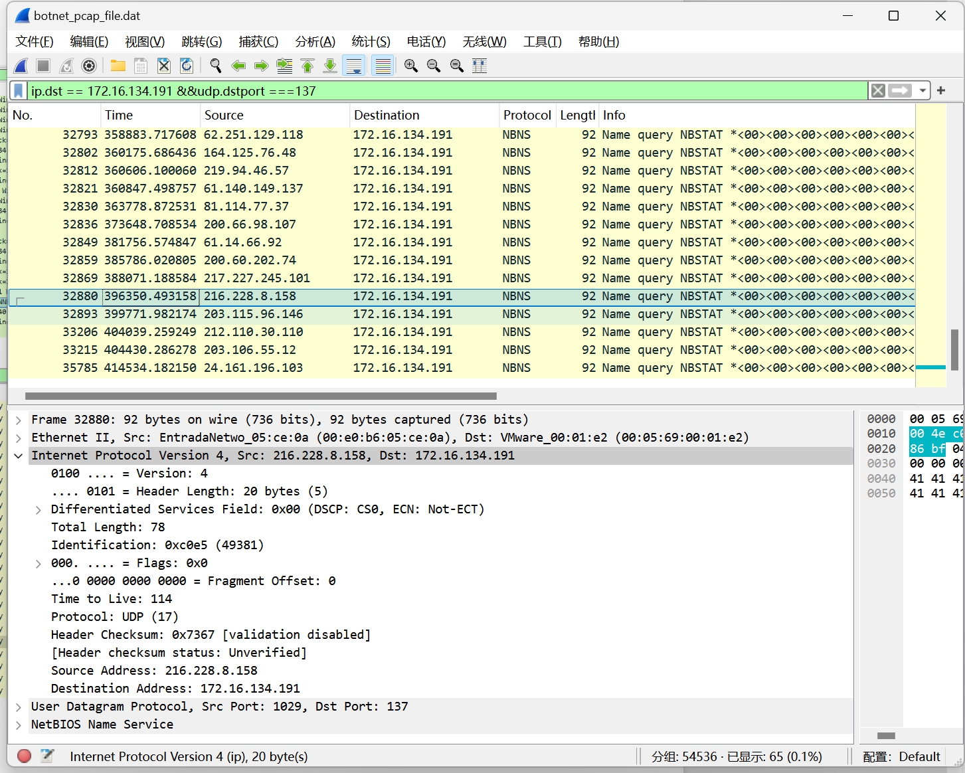The height and width of the screenshot is (773, 965).
Task: Expand the User Datagram Protocol section
Action: (19, 707)
